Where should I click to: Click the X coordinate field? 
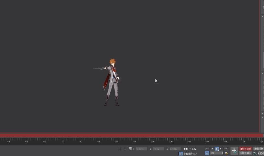tap(142, 149)
